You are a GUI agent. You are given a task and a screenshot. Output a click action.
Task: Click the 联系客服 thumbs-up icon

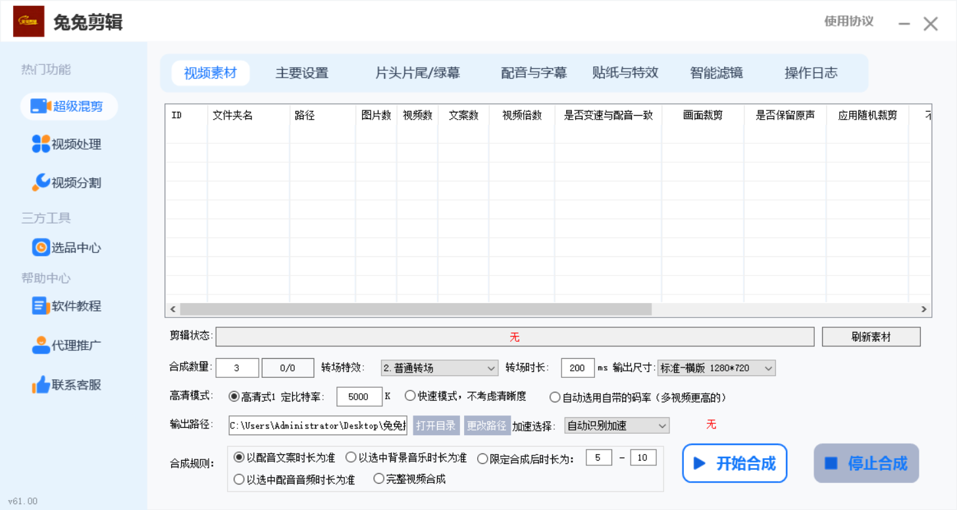point(41,385)
